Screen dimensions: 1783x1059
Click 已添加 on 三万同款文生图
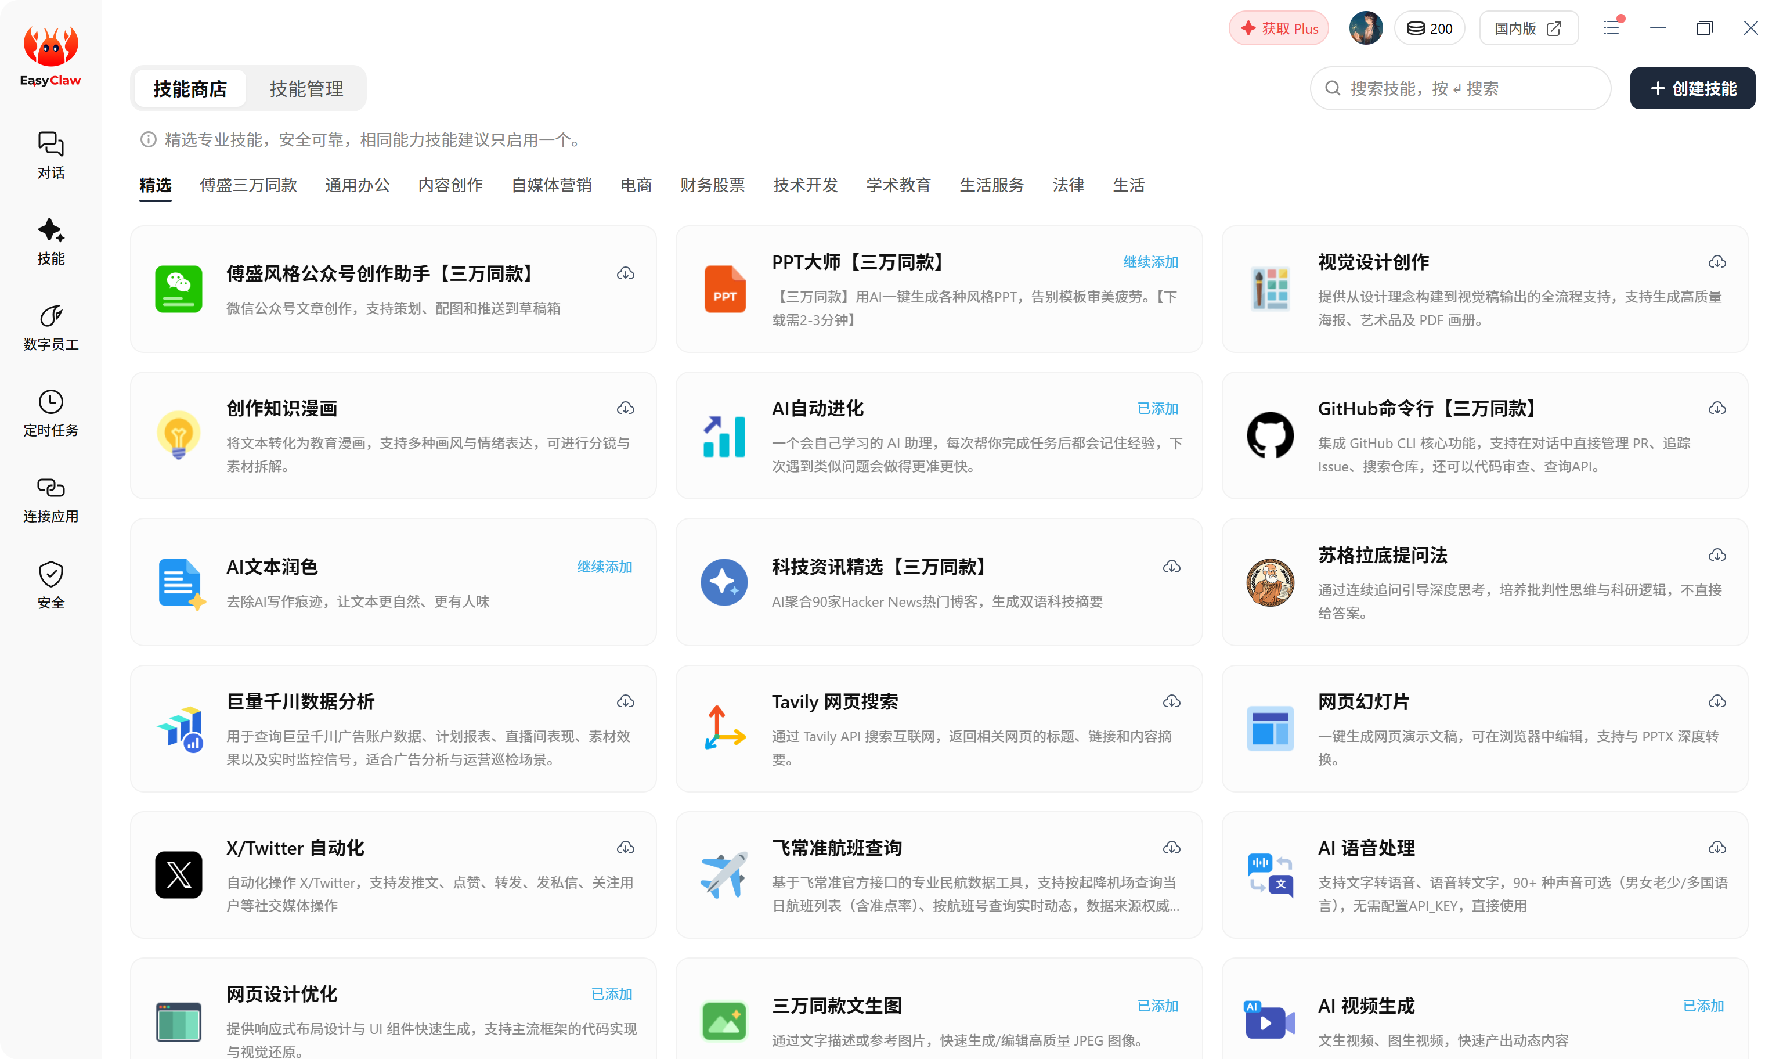pyautogui.click(x=1157, y=1006)
